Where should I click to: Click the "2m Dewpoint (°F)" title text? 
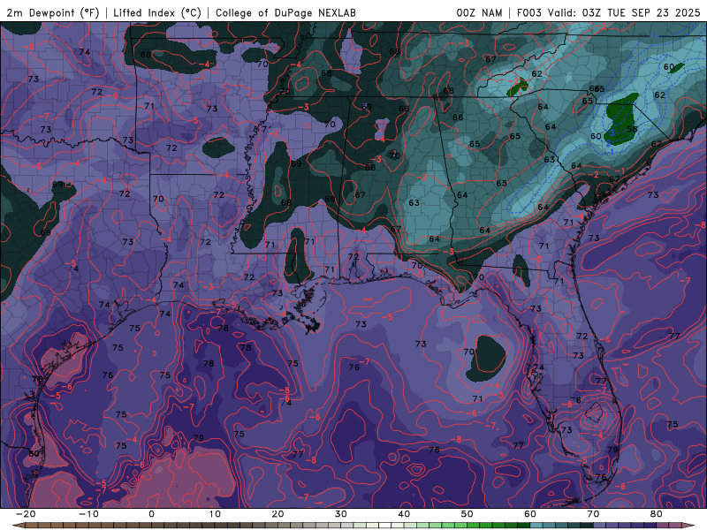click(53, 12)
